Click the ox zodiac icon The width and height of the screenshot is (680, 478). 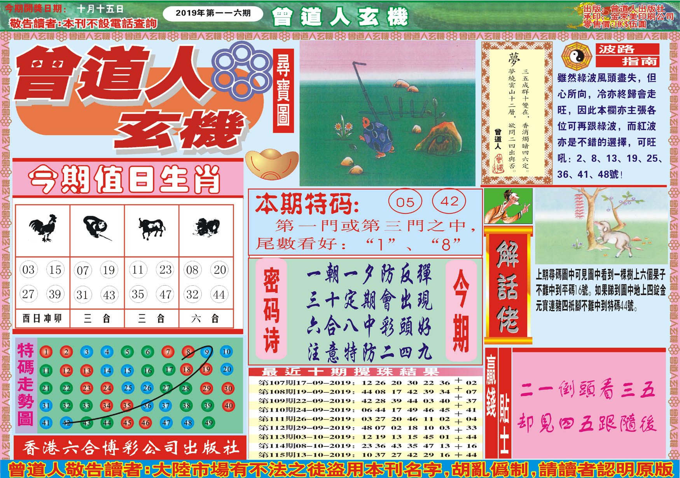(152, 228)
